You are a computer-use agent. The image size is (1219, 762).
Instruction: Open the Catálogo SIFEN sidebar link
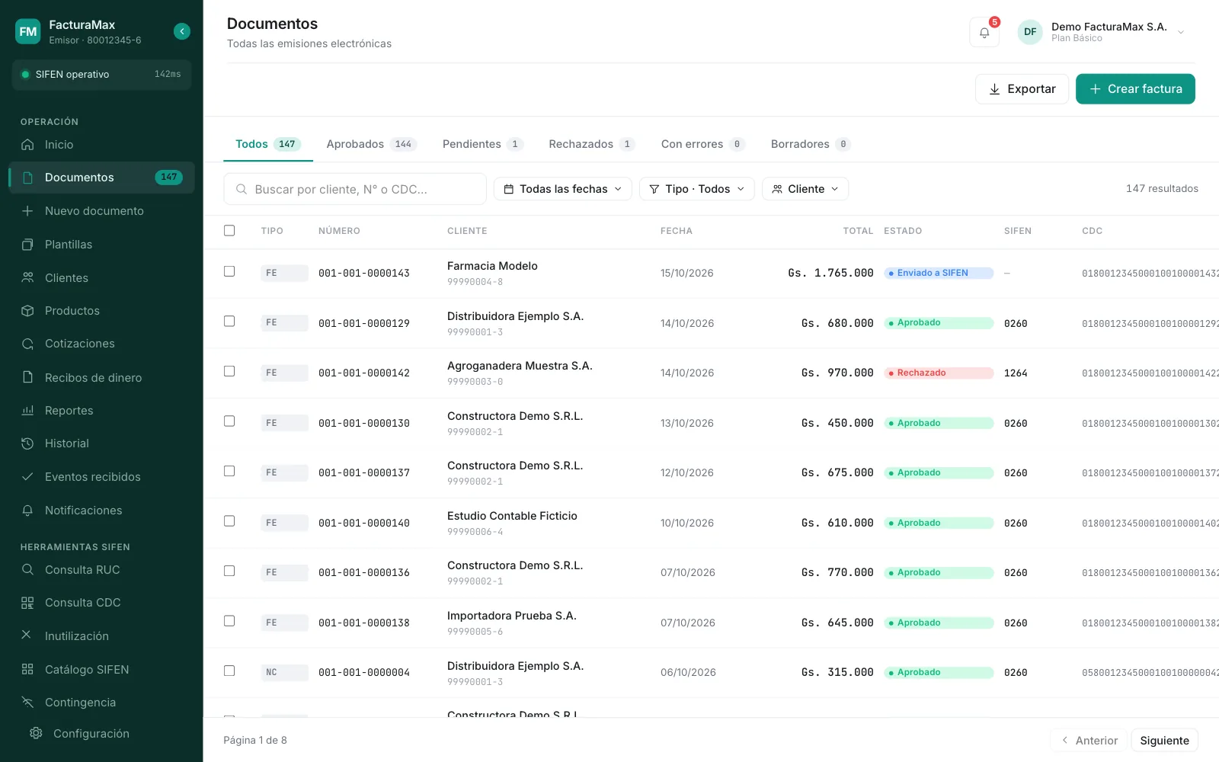click(101, 670)
